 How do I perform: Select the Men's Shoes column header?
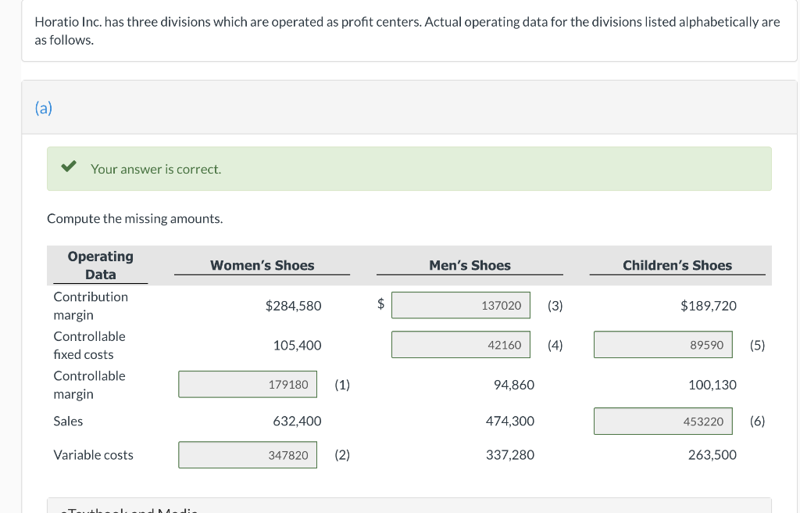[470, 266]
